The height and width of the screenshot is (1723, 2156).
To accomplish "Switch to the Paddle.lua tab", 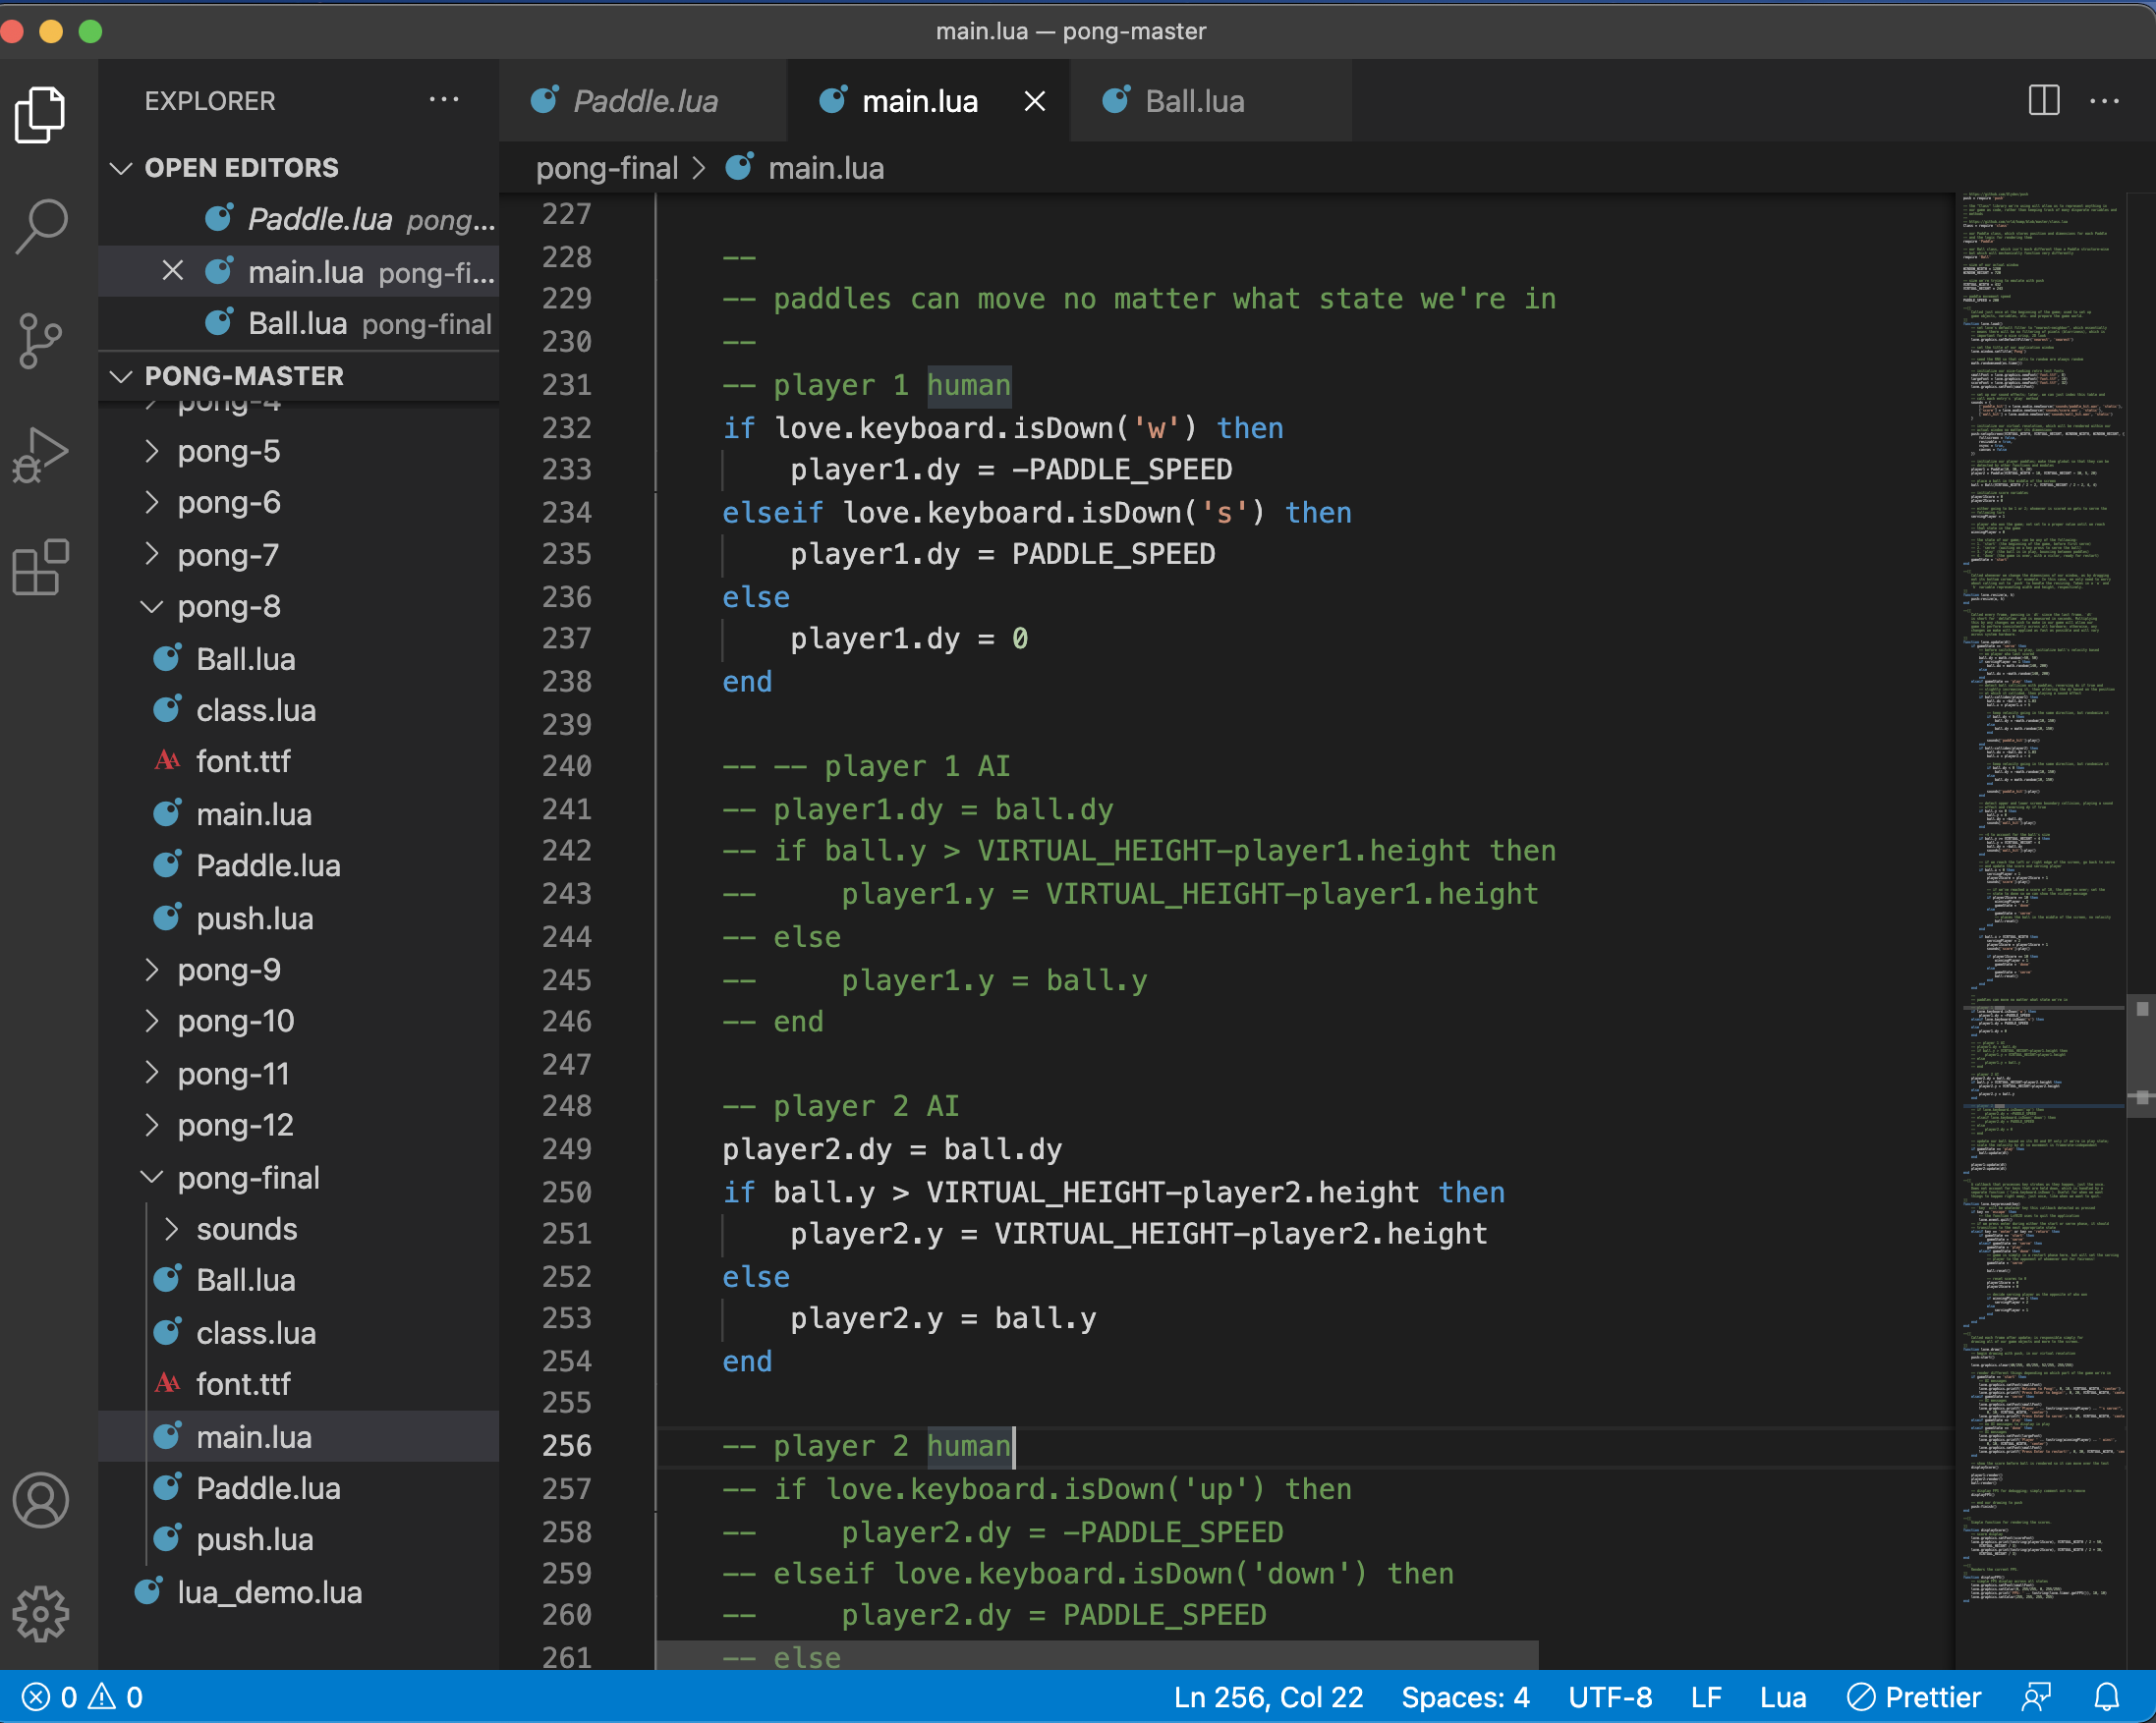I will (x=645, y=101).
